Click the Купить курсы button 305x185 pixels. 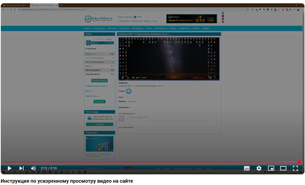pos(99,102)
